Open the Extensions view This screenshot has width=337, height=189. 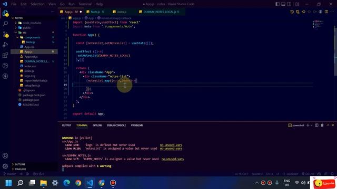(x=5, y=55)
